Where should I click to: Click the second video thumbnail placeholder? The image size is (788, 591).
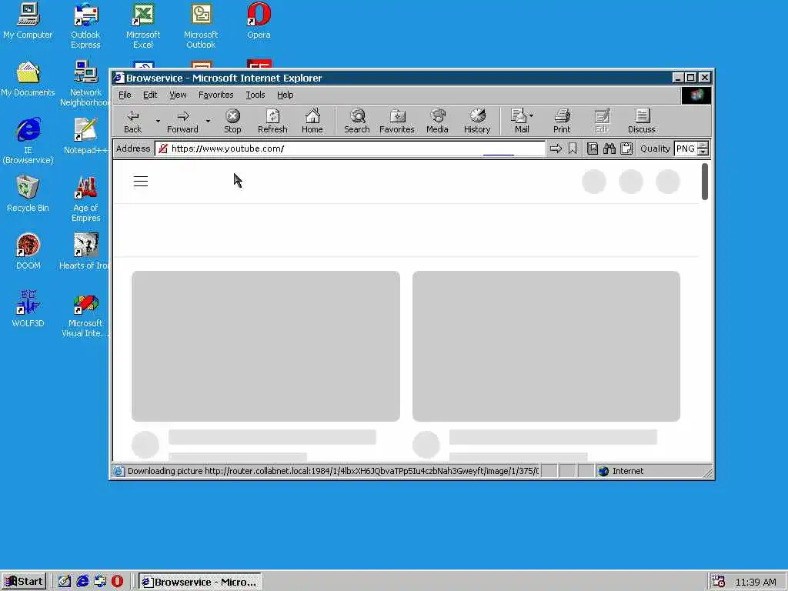pyautogui.click(x=546, y=346)
